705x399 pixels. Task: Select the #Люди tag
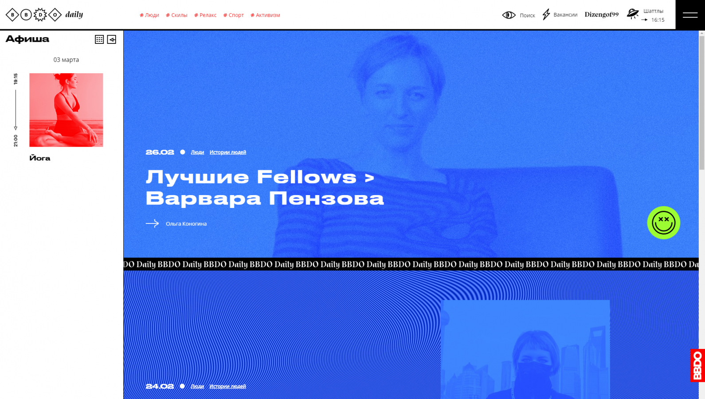149,15
